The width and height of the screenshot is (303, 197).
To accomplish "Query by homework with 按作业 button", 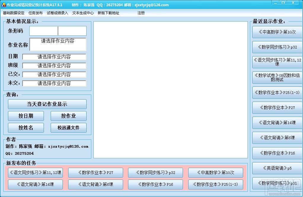I will (x=68, y=116).
